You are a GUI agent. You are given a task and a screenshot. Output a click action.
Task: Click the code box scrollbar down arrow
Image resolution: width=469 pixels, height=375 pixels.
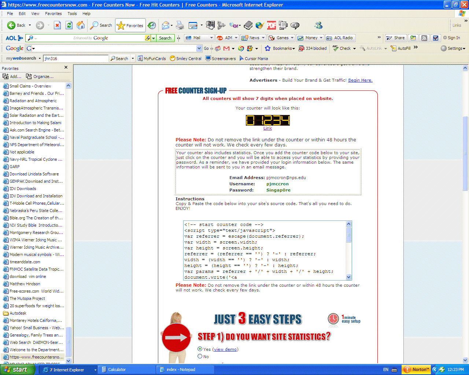pos(348,277)
